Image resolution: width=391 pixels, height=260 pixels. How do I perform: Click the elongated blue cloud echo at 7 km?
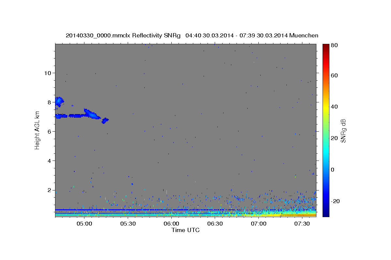pos(78,115)
